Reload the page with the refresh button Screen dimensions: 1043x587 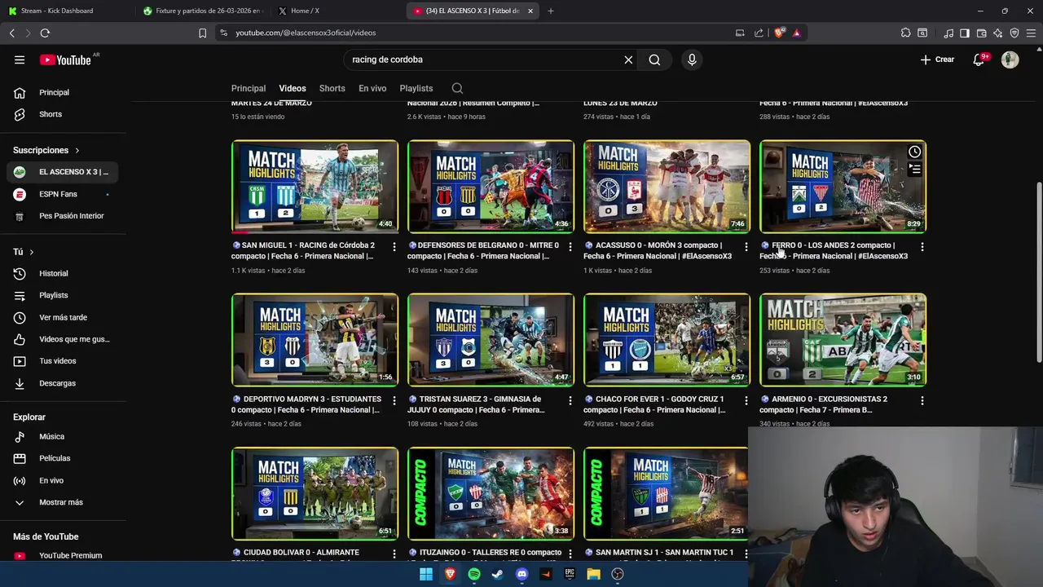pos(45,33)
